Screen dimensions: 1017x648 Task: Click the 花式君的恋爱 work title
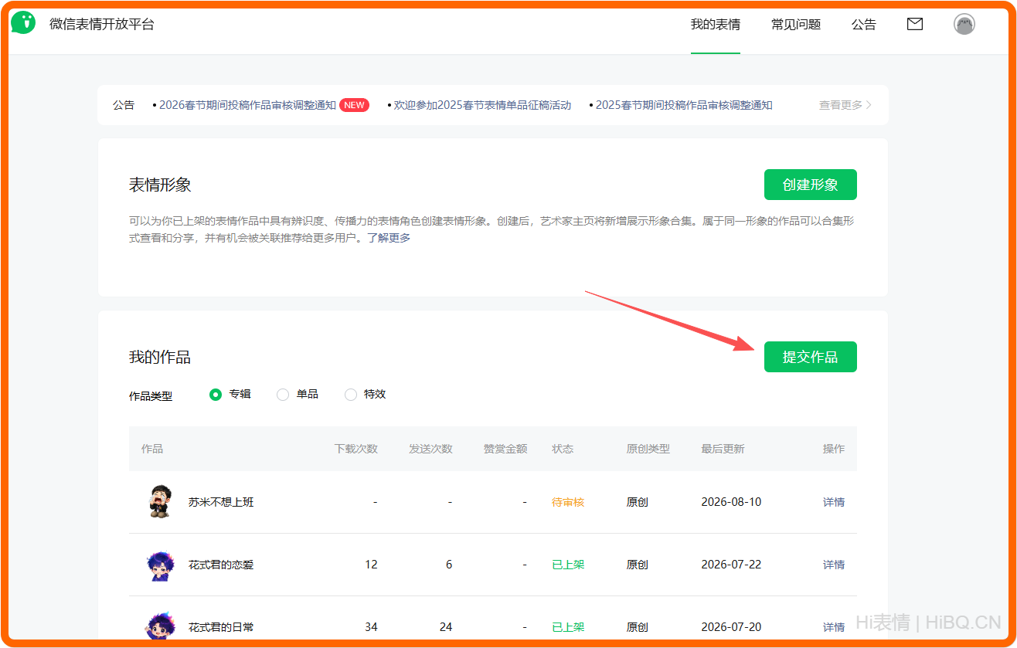pos(221,565)
